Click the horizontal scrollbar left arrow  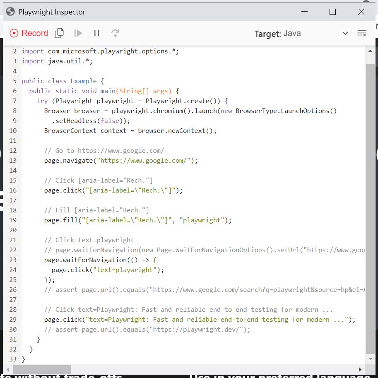point(8,369)
